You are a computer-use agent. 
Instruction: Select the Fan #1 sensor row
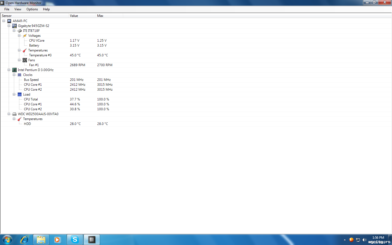point(196,65)
